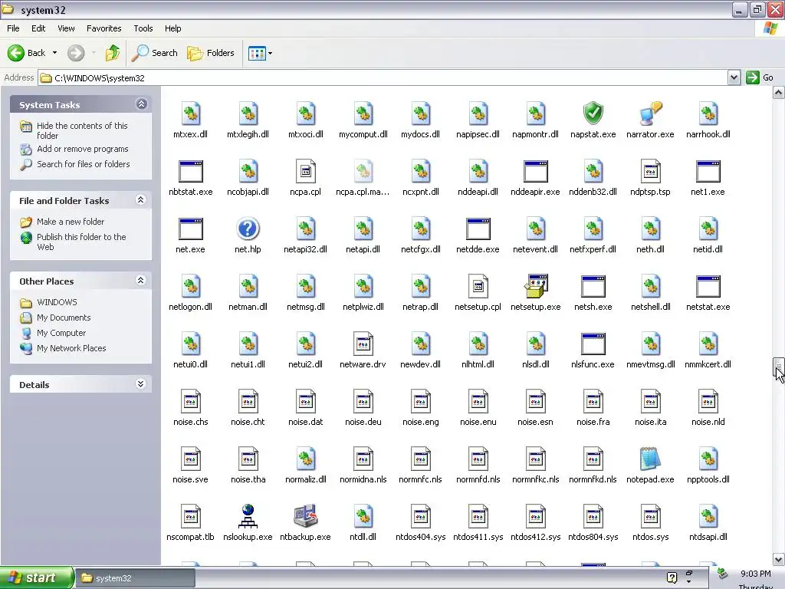Select the nbtstat.exe icon
Image resolution: width=785 pixels, height=589 pixels.
[x=190, y=171]
